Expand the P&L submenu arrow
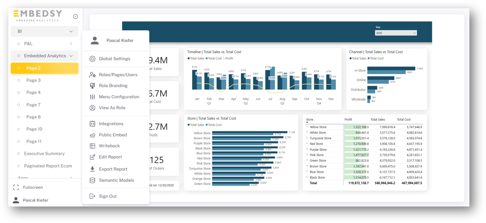Image resolution: width=486 pixels, height=223 pixels. [71, 44]
